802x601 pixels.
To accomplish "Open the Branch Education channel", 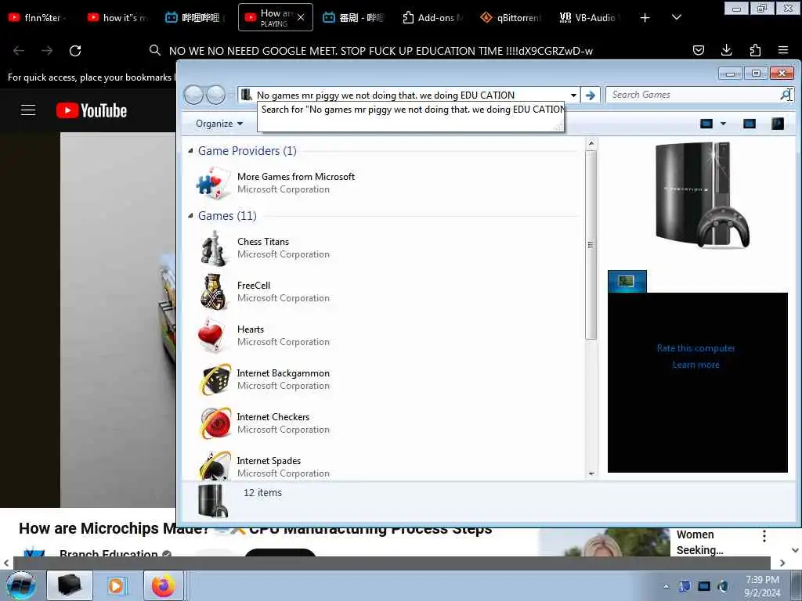I will point(108,552).
